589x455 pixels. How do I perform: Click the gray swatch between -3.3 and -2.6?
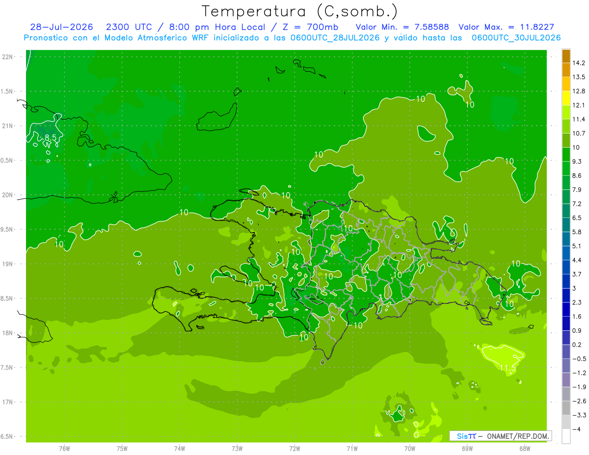(566, 408)
